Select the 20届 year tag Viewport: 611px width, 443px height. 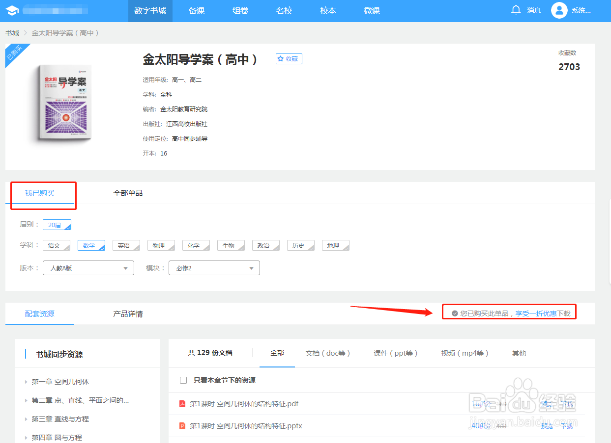(x=57, y=225)
